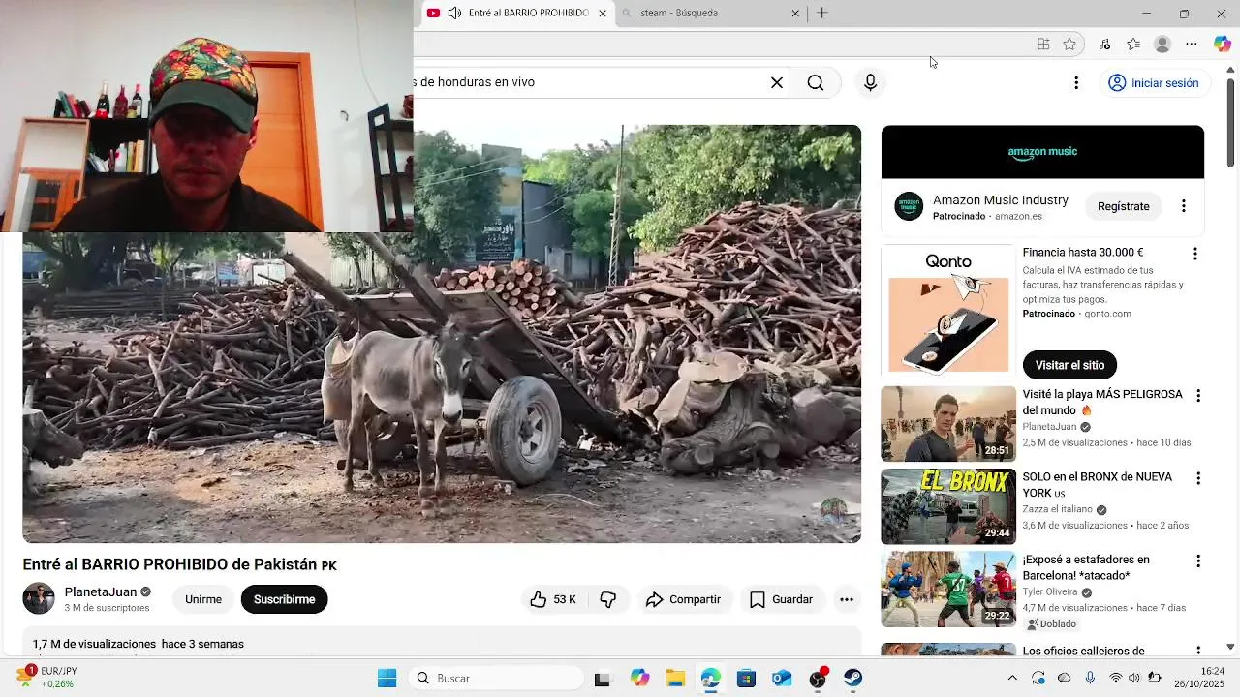Open options for 'SOLO en el BRONX' video
The height and width of the screenshot is (697, 1240).
(x=1198, y=478)
